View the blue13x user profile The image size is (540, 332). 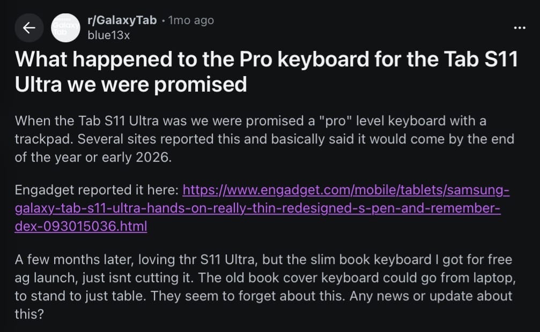(108, 35)
